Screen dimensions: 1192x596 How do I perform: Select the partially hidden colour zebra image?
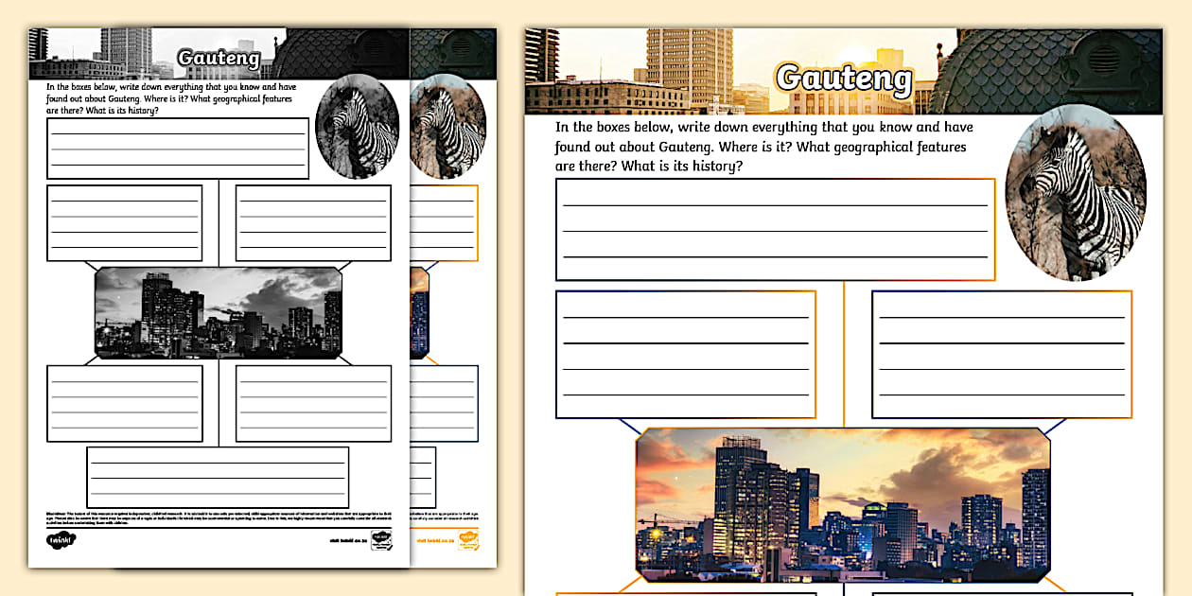coord(450,128)
